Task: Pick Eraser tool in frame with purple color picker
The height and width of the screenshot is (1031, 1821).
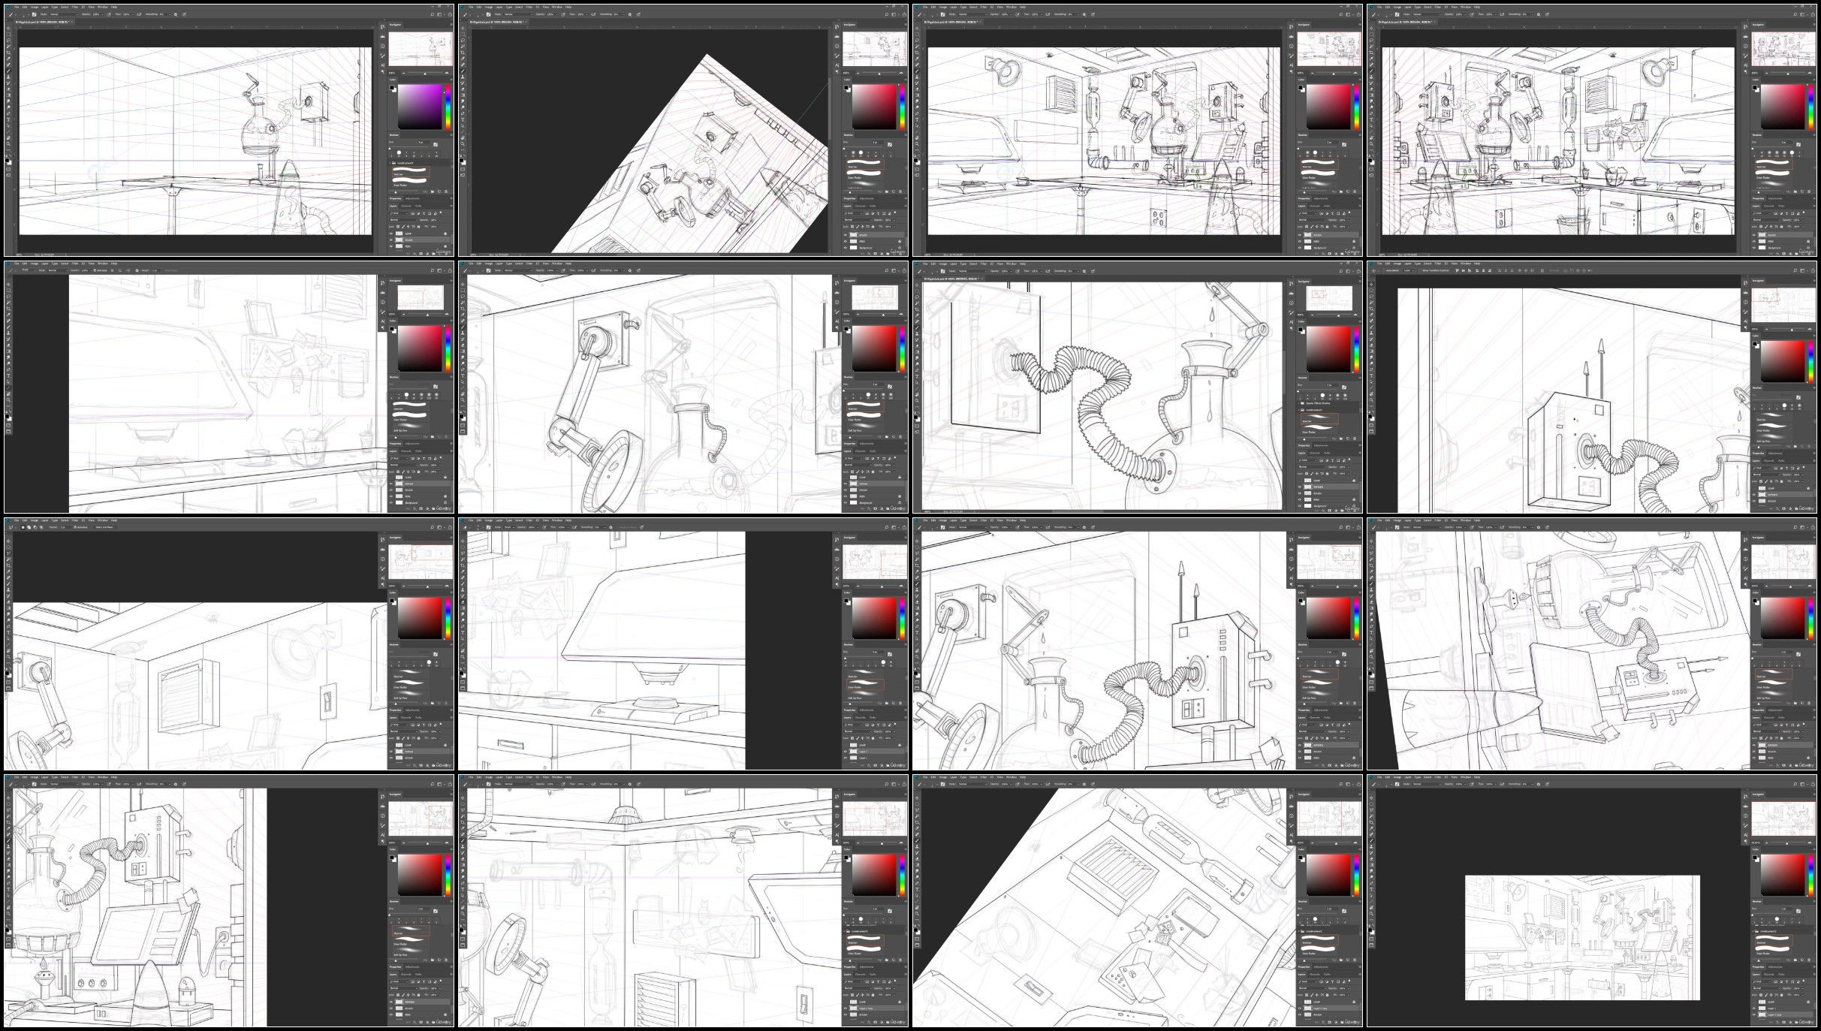Action: point(8,89)
